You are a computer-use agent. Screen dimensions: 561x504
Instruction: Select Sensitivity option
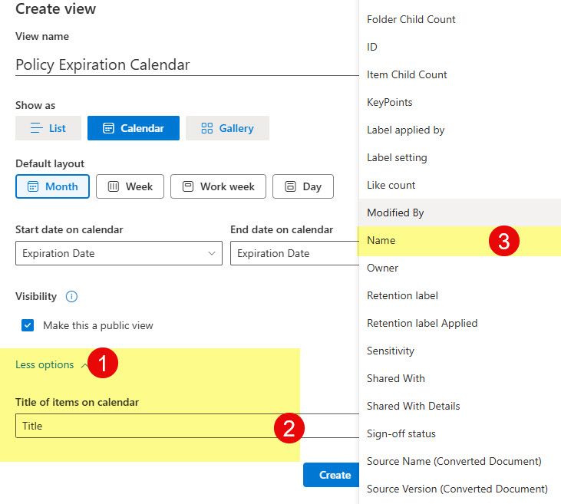[460, 351]
